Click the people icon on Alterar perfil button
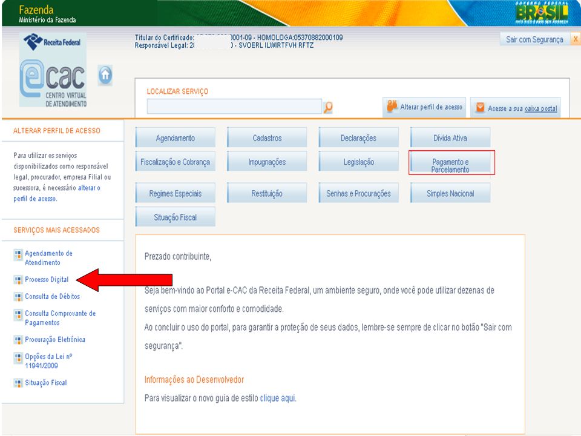581x436 pixels. [392, 106]
